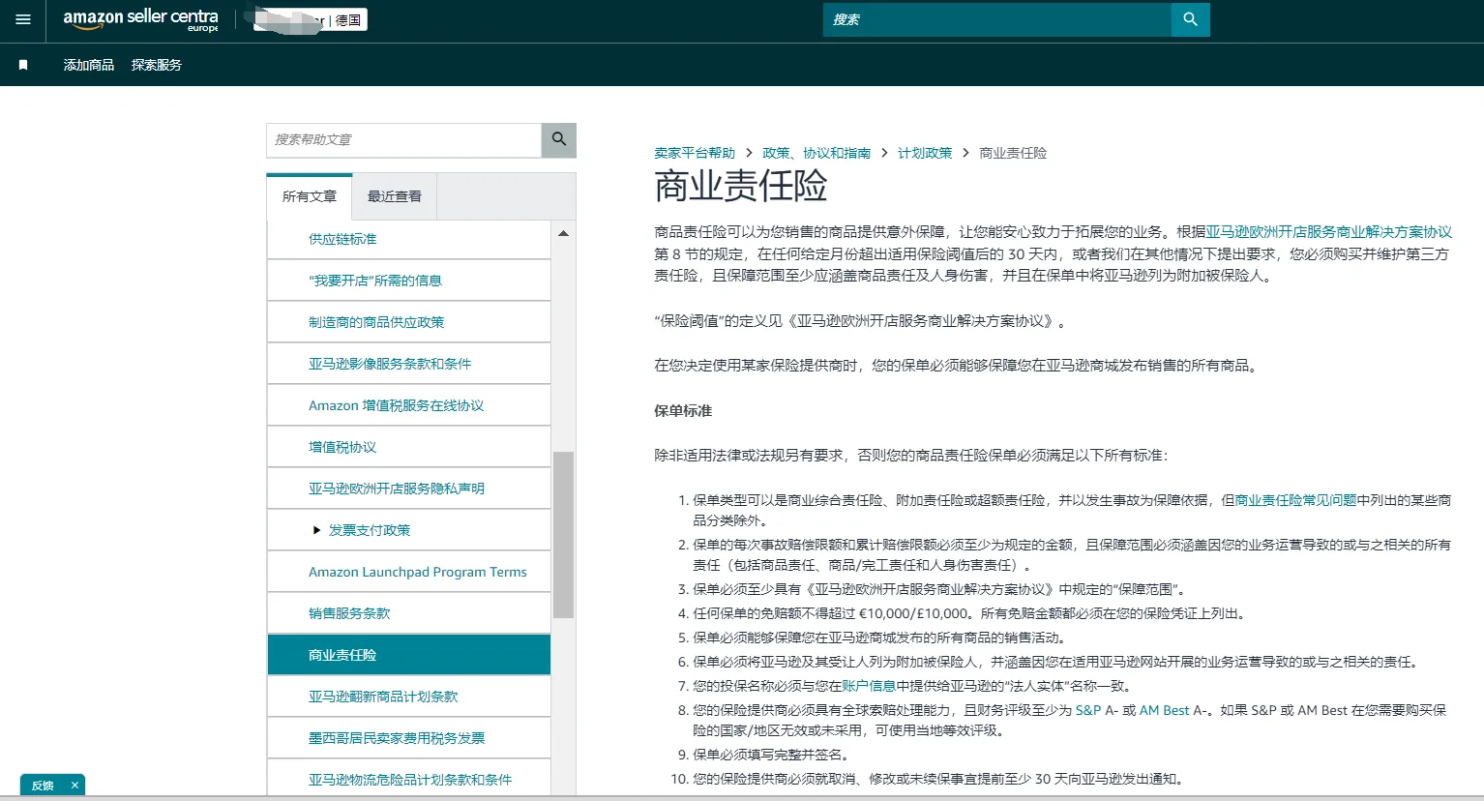Click the bookmark icon in navigation bar
This screenshot has width=1484, height=801.
[23, 65]
